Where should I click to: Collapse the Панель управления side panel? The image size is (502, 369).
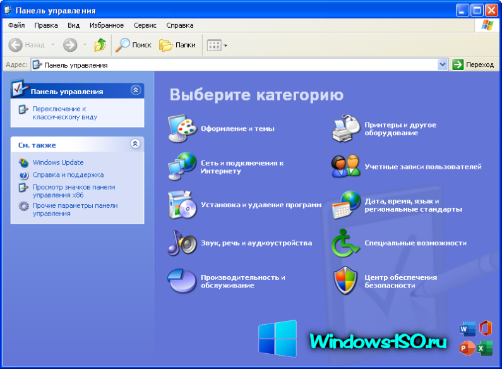(x=136, y=90)
